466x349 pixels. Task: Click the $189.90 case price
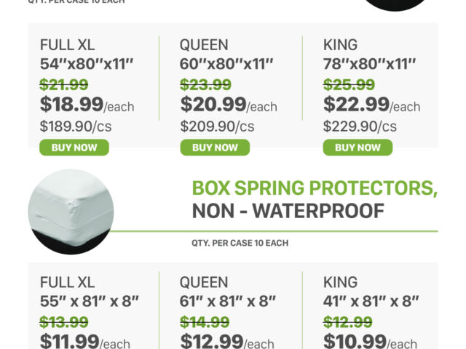(76, 127)
